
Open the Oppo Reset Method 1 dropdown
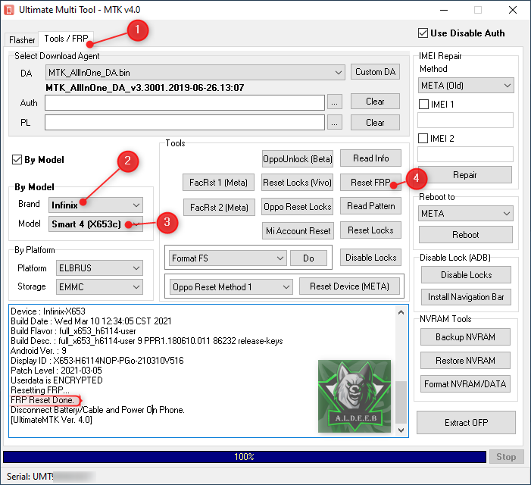click(231, 287)
